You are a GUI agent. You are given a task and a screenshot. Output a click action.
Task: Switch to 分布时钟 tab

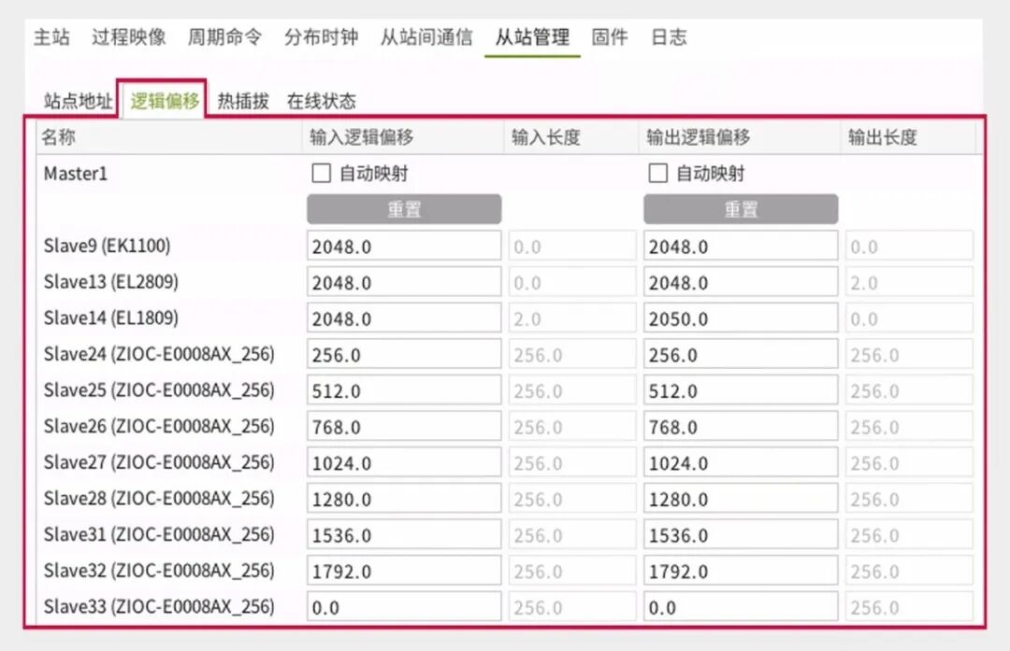coord(321,36)
